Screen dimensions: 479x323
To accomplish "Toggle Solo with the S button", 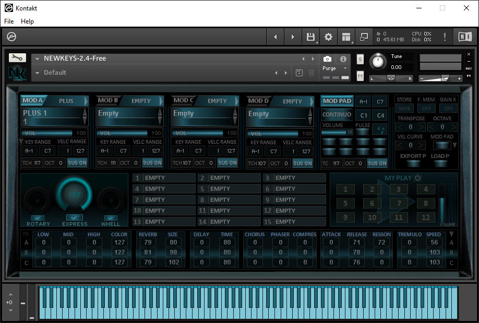I will coord(360,59).
